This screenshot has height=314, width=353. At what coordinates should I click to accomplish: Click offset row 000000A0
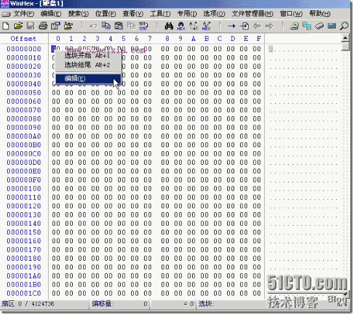23,136
